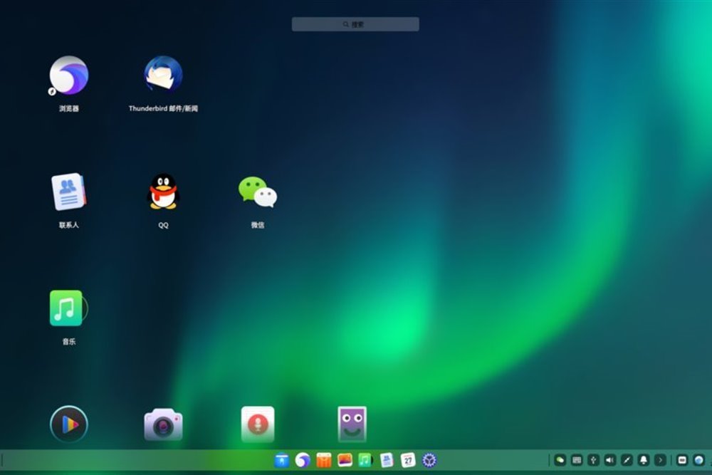The height and width of the screenshot is (475, 712).
Task: Open the control center gear in dock
Action: (429, 461)
